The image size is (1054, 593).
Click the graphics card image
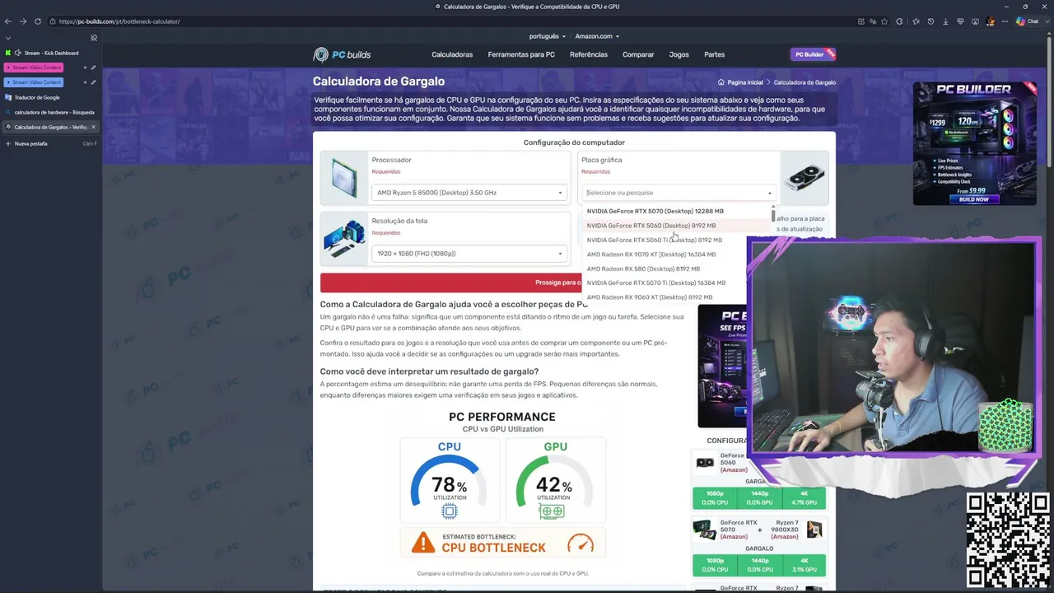click(x=804, y=177)
